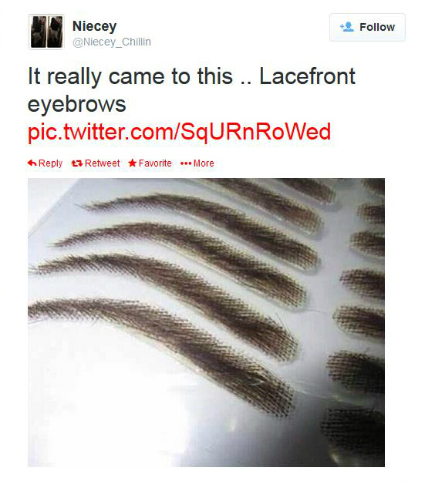The width and height of the screenshot is (425, 481).
Task: Expand the More options menu
Action: [204, 163]
